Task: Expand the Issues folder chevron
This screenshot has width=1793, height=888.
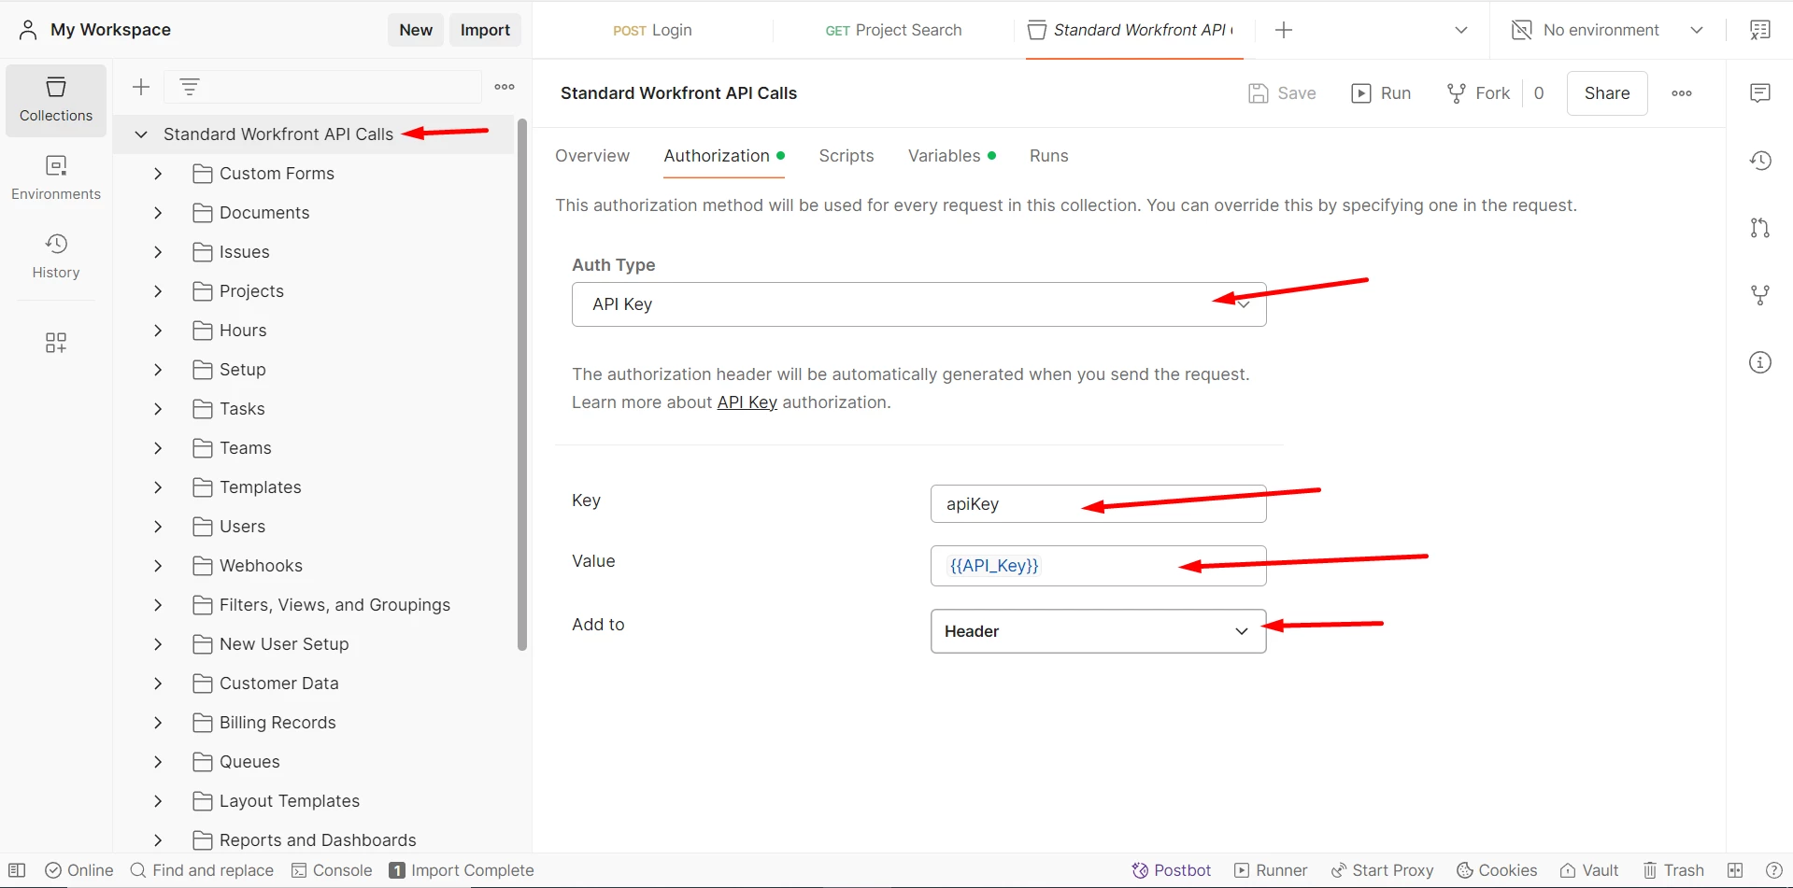Action: click(158, 252)
